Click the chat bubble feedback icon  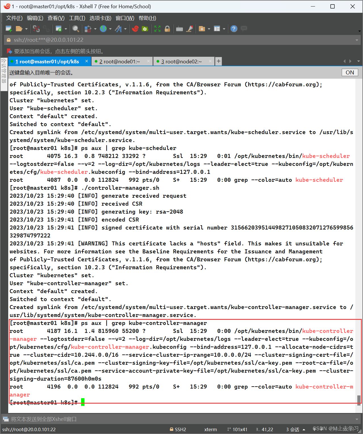click(x=244, y=28)
